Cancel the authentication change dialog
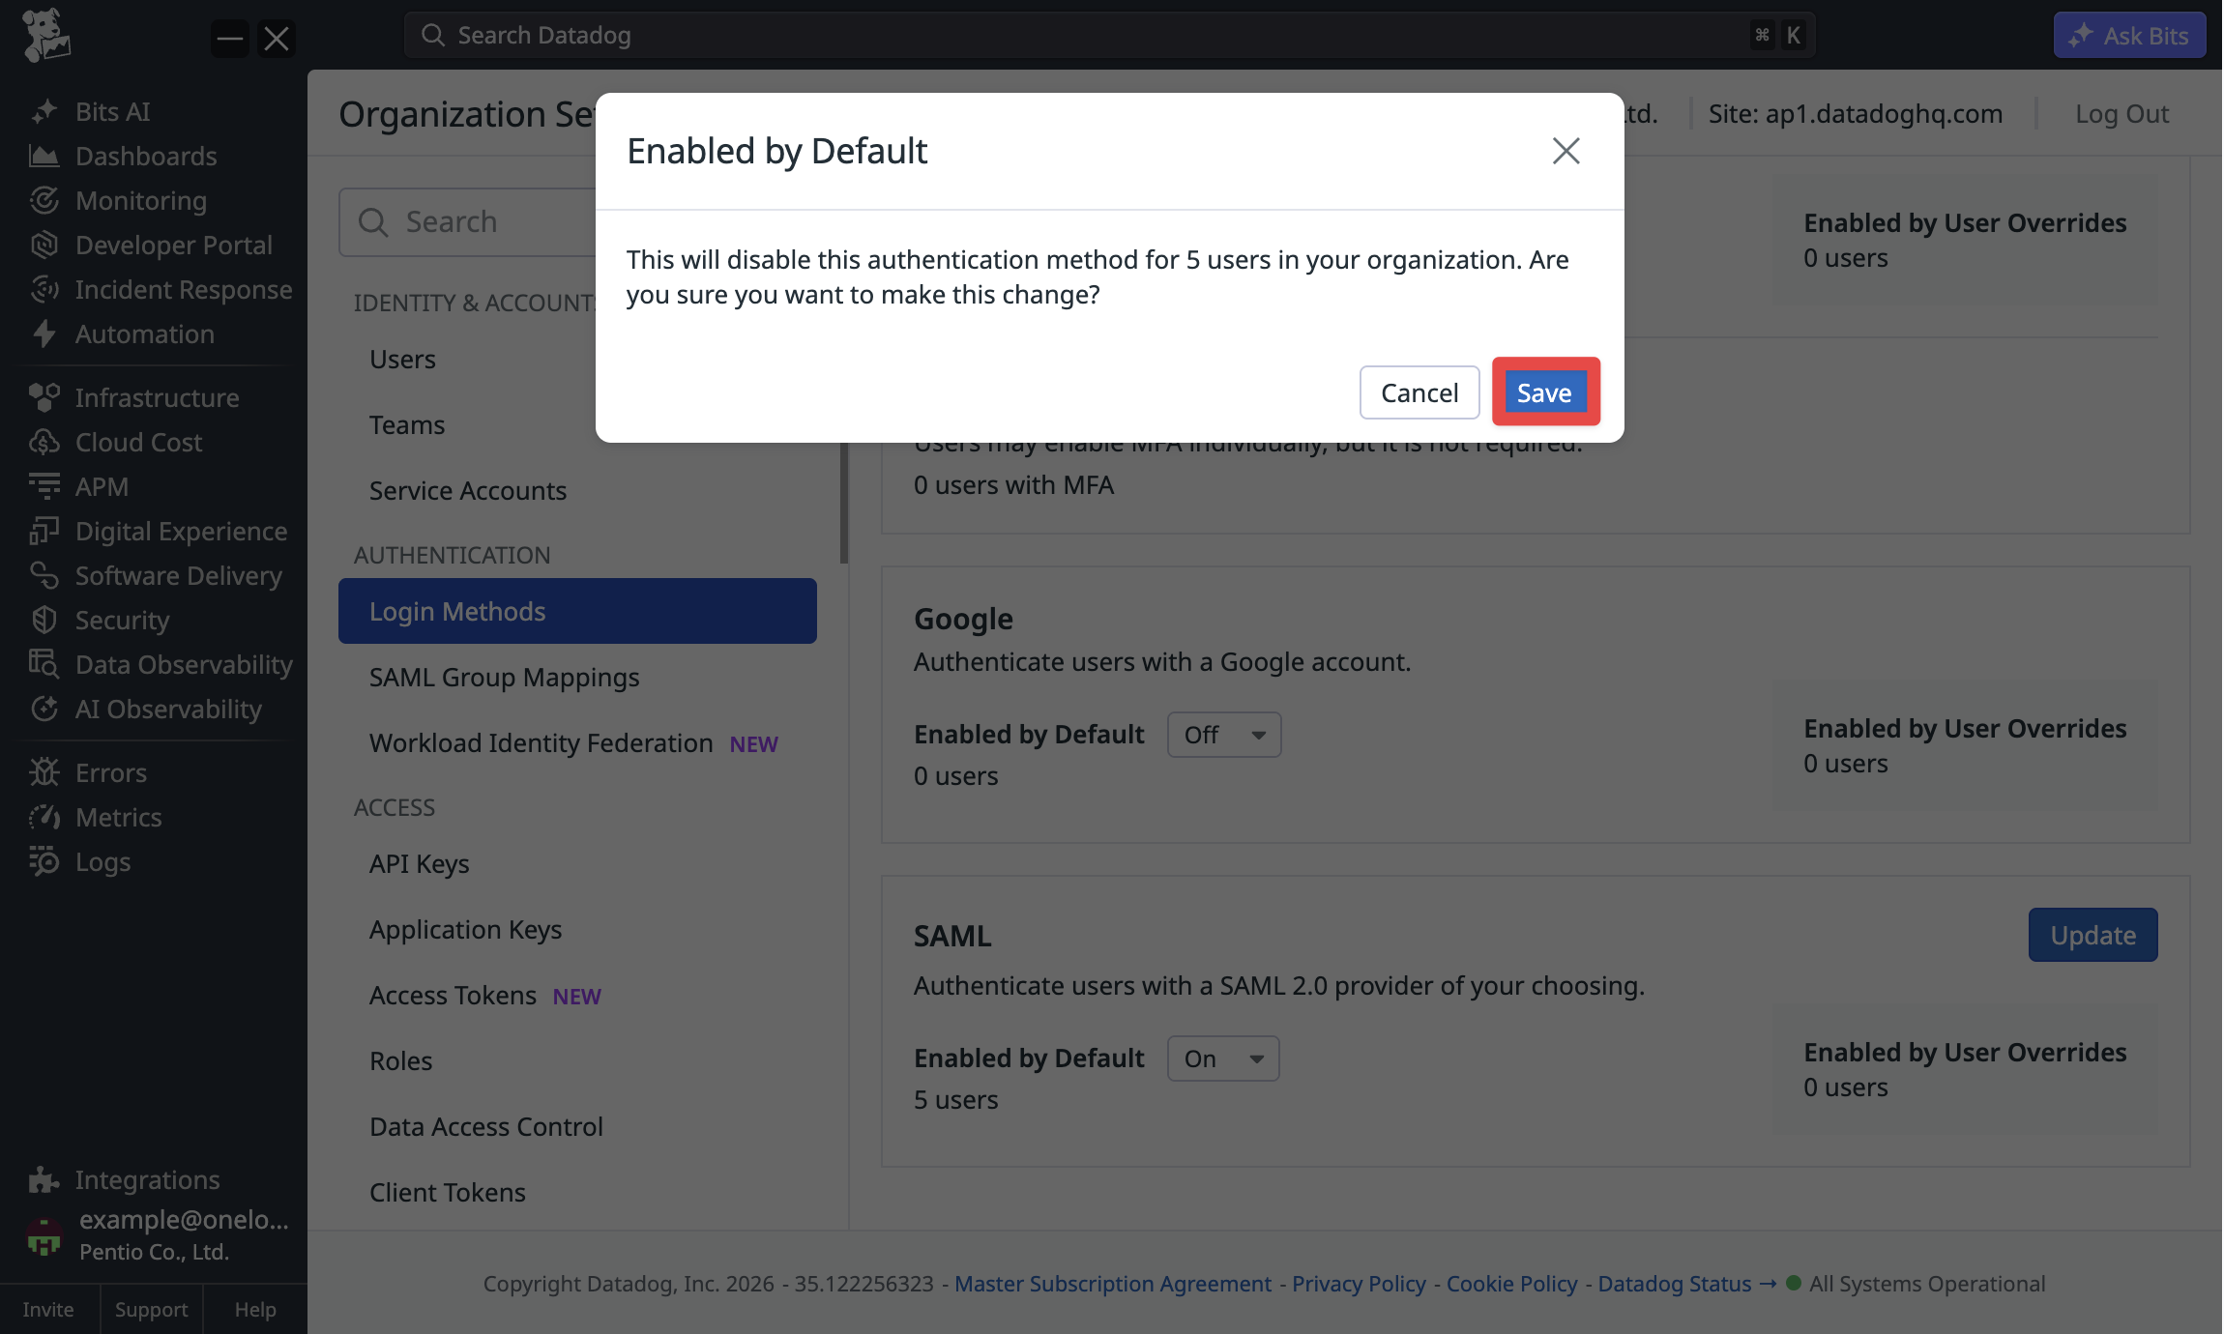This screenshot has width=2224, height=1334. [1419, 392]
